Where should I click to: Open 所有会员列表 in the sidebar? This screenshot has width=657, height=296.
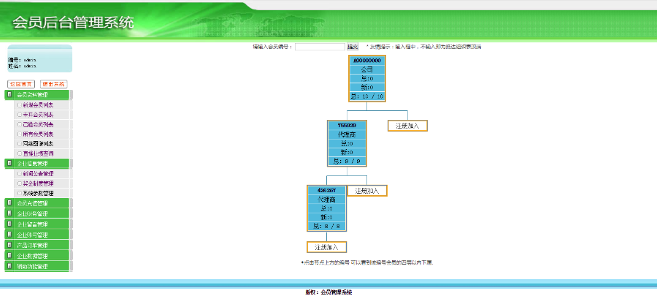coord(38,134)
